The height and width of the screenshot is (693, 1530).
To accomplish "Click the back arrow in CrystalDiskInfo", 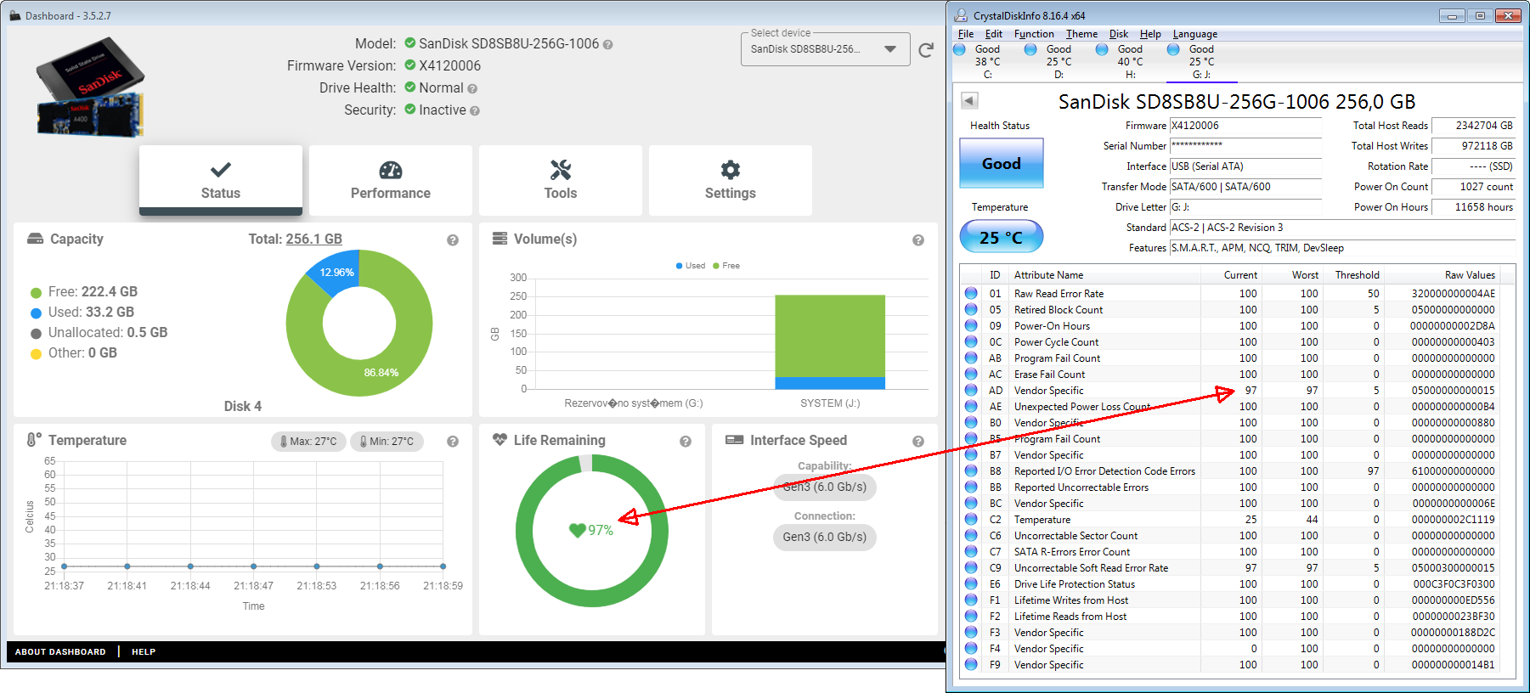I will click(x=969, y=101).
